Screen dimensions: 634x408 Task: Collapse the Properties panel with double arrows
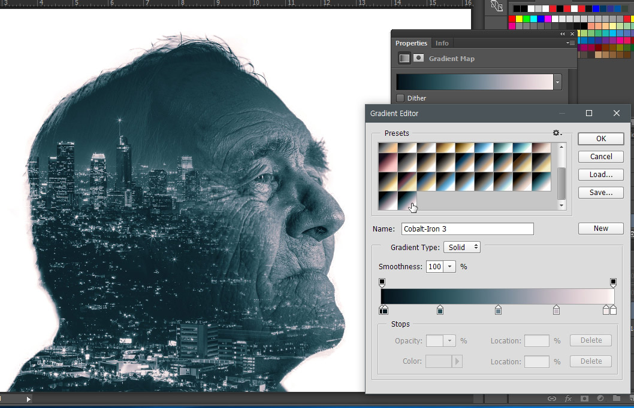pos(563,34)
